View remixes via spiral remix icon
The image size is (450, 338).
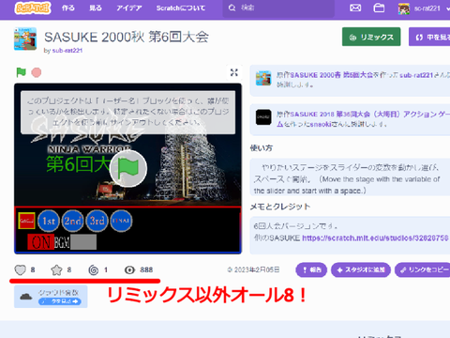tap(93, 269)
